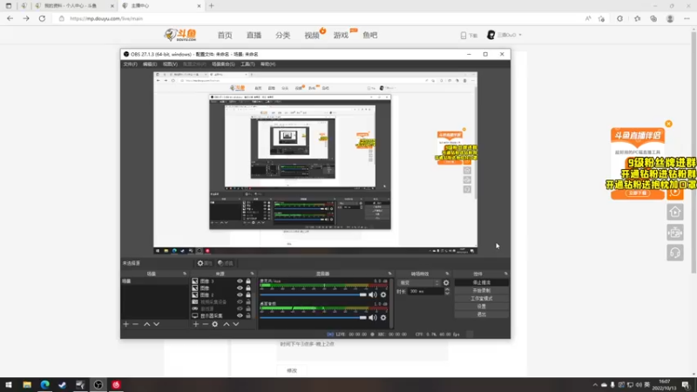Open the 帮助(H) menu in OBS
This screenshot has width=697, height=392.
coord(268,64)
